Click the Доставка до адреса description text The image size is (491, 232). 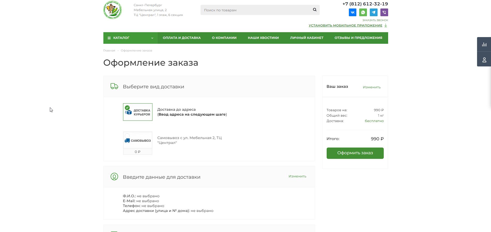[x=192, y=112]
